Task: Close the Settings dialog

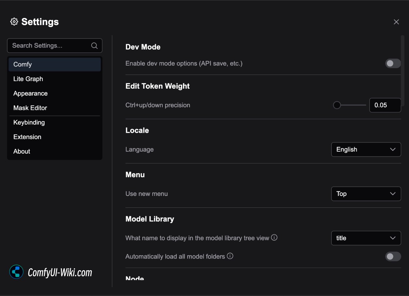Action: (x=396, y=22)
